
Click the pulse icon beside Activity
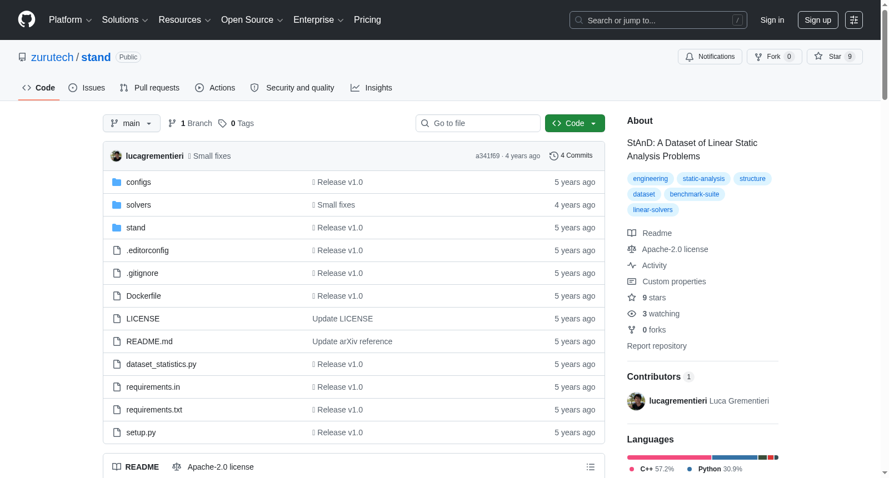(632, 265)
